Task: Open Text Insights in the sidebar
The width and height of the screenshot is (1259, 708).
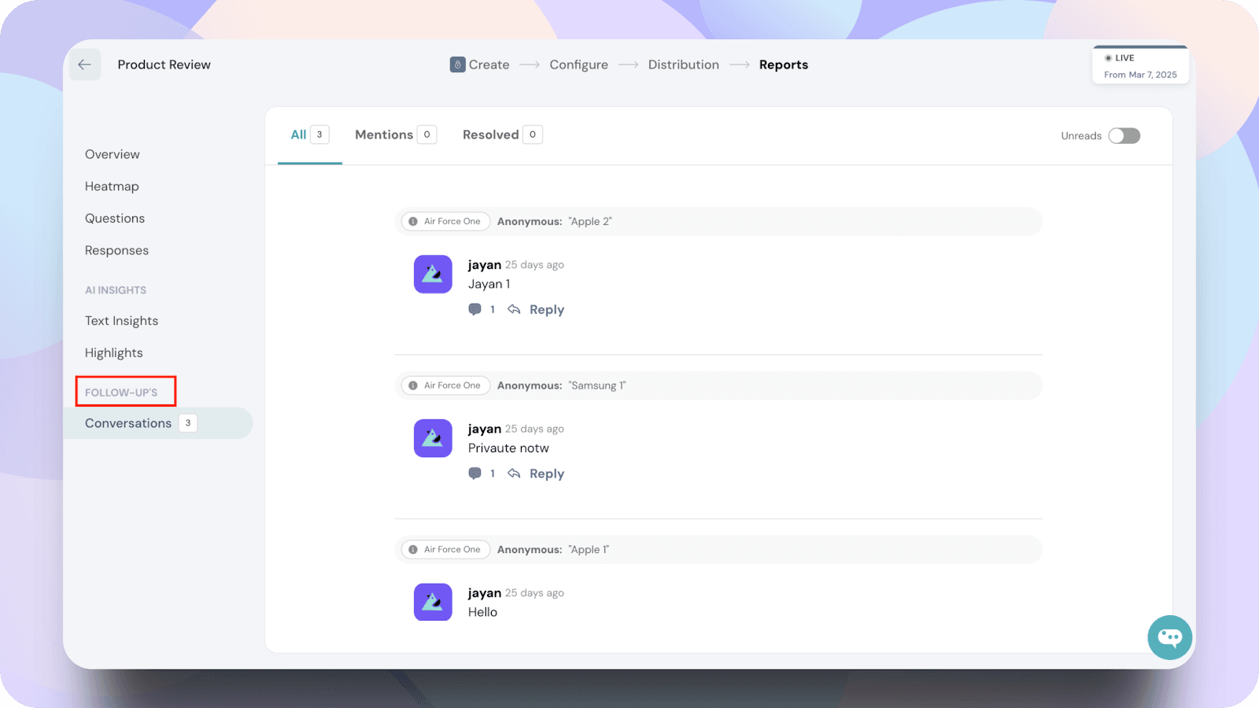Action: pos(121,321)
